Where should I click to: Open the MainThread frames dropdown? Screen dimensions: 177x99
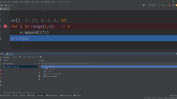pos(20,64)
